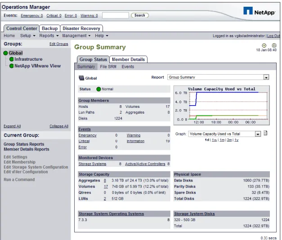Open the Storage Systems link
The width and height of the screenshot is (282, 240).
(x=92, y=164)
